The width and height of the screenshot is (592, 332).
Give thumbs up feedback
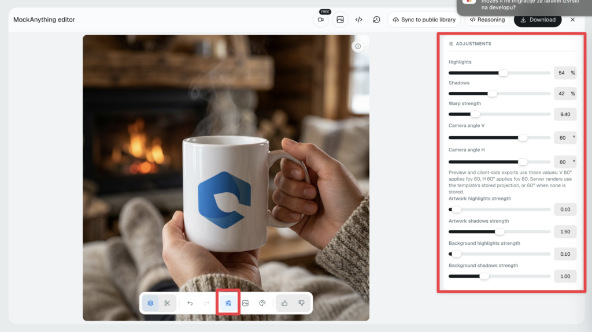coord(284,303)
